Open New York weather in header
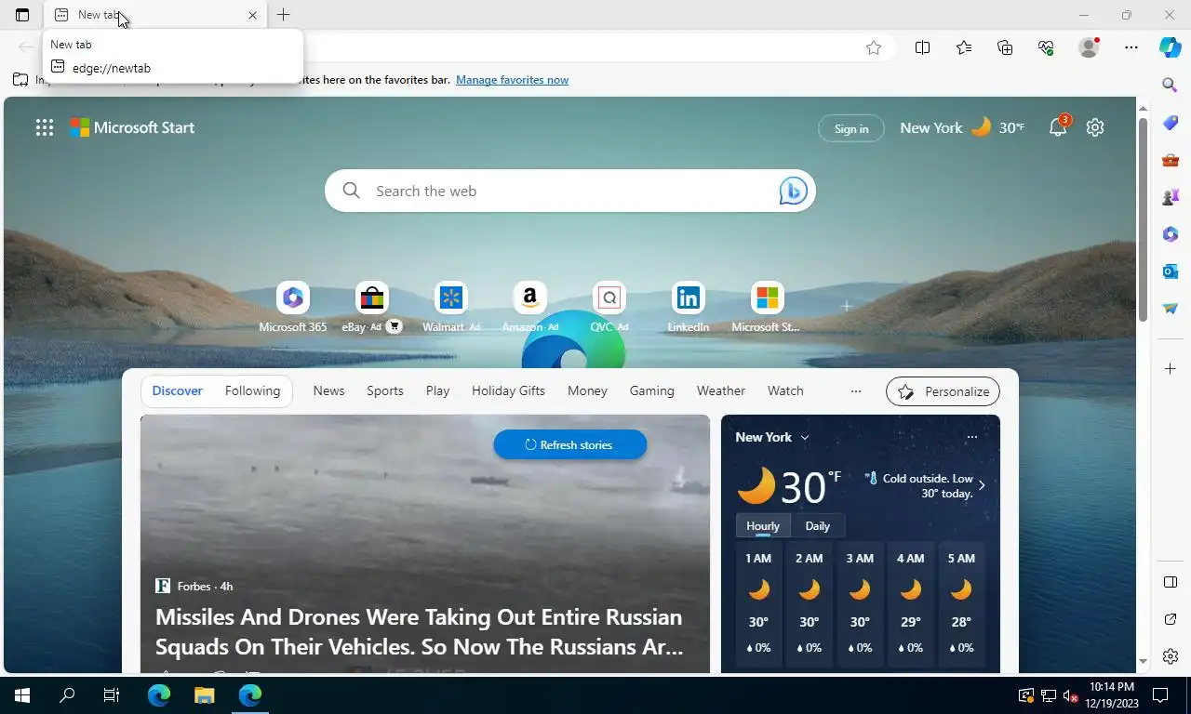This screenshot has width=1191, height=714. (962, 127)
